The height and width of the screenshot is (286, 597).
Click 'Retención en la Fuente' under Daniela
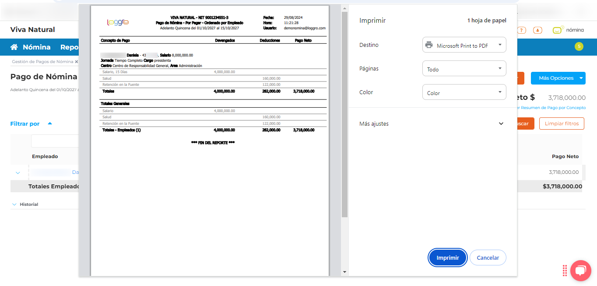tap(121, 85)
